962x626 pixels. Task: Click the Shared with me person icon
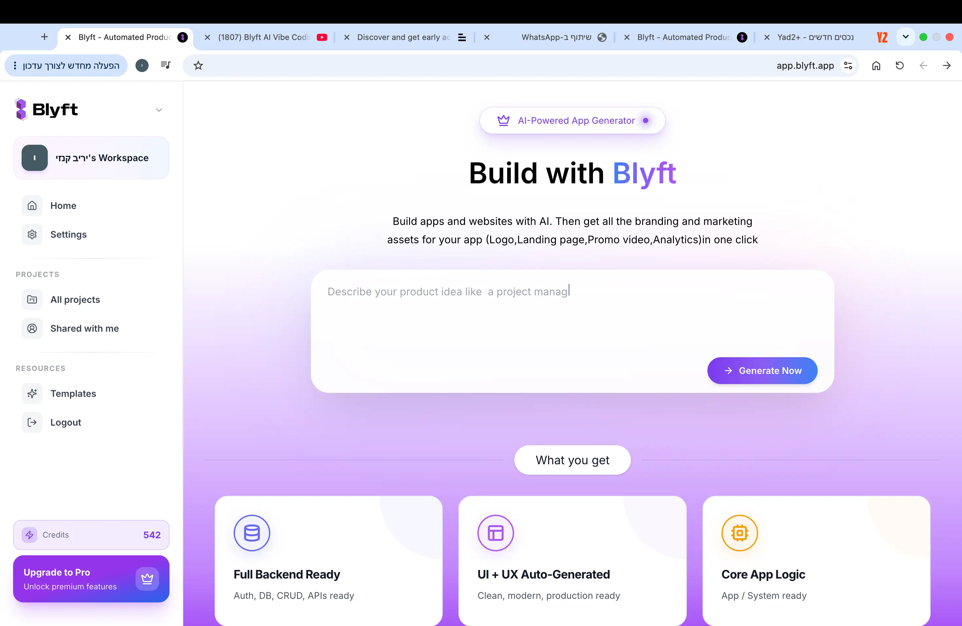point(32,328)
